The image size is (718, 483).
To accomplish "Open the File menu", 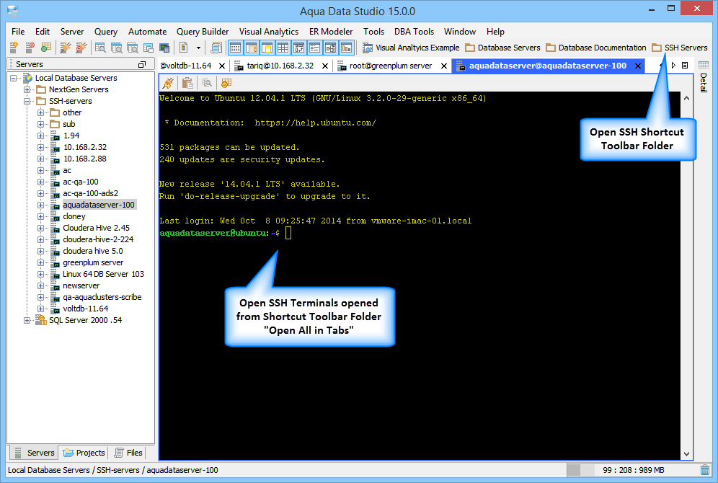I will (x=18, y=32).
